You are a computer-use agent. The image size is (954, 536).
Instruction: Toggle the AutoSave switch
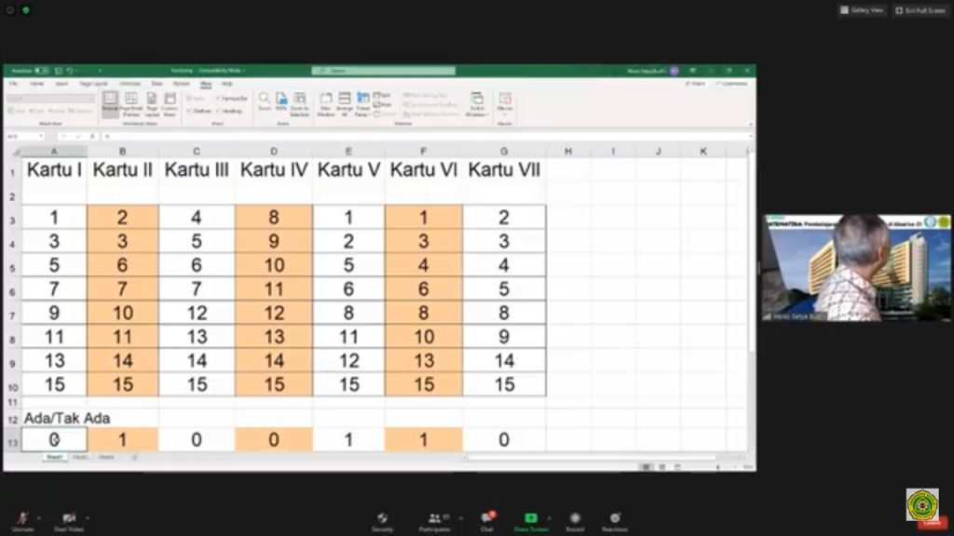tap(41, 71)
